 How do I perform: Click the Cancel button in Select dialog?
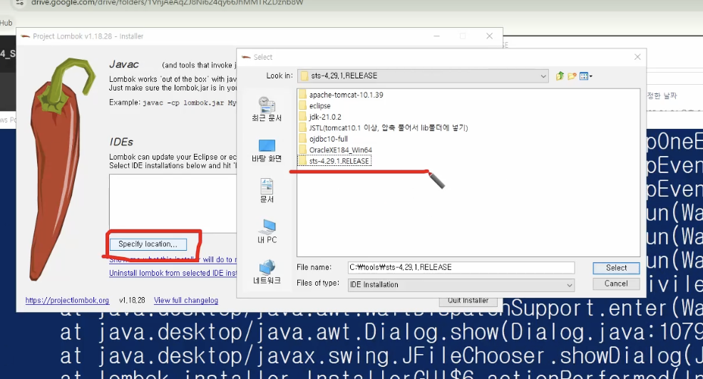click(616, 284)
